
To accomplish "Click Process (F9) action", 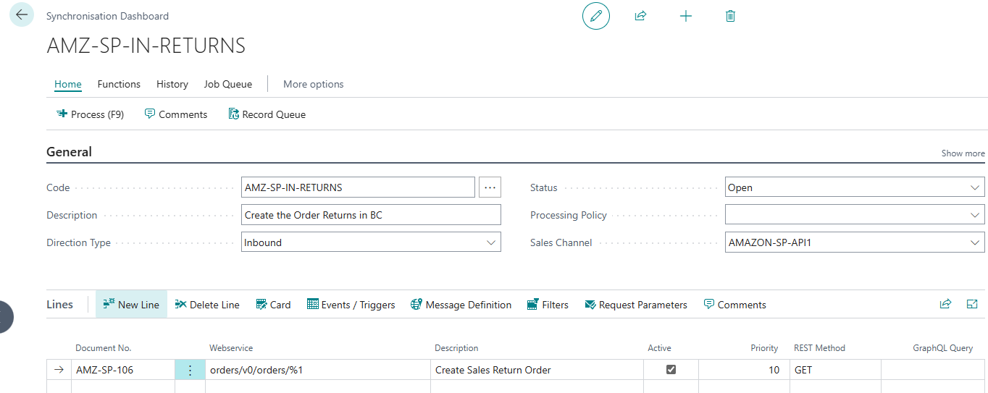I will (x=91, y=114).
